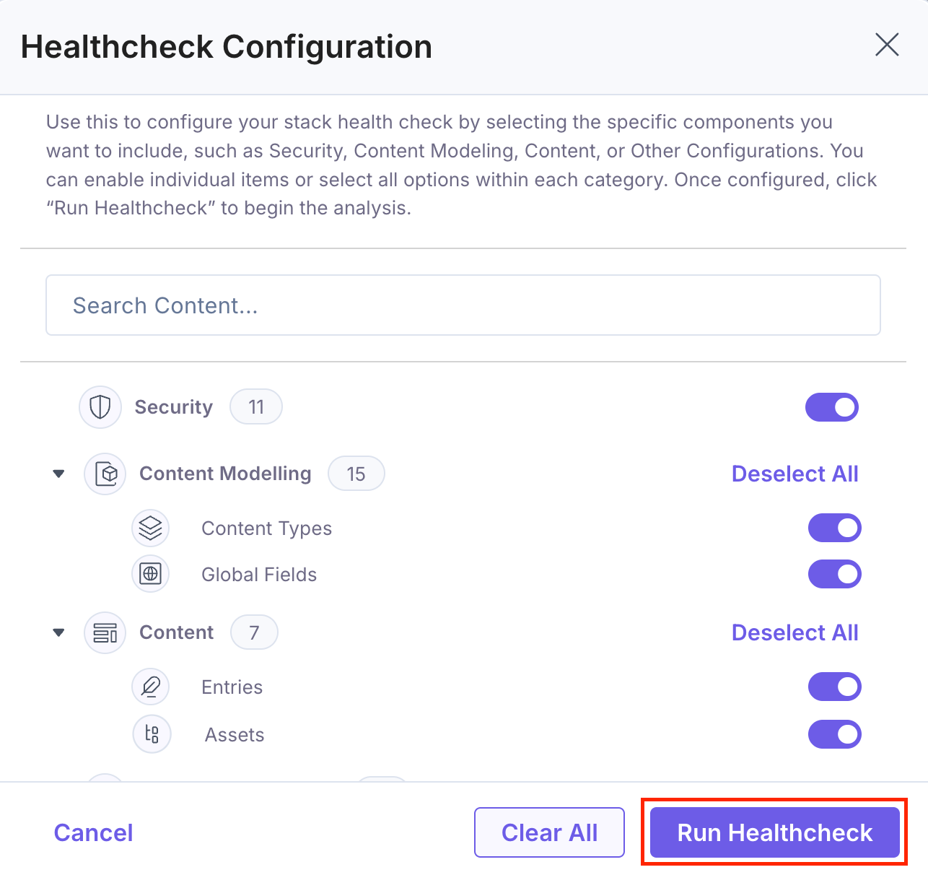
Task: Toggle off the Security healthcheck switch
Action: tap(832, 406)
